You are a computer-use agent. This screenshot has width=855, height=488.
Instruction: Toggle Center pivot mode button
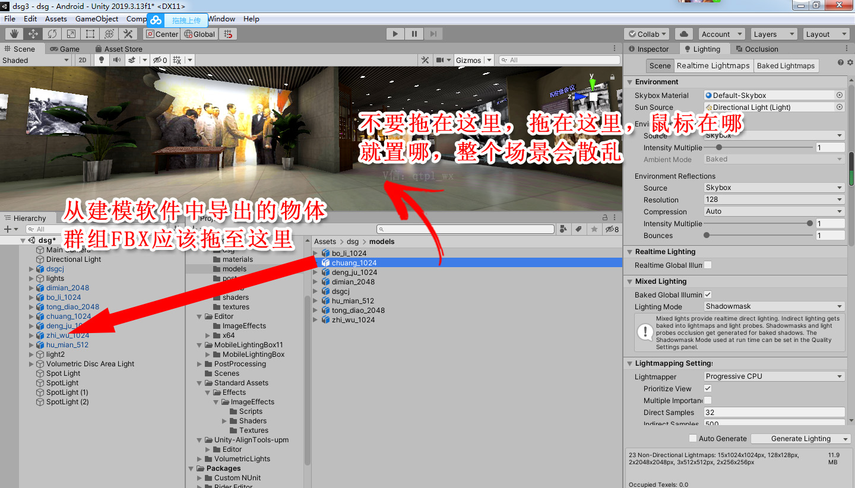(x=161, y=34)
